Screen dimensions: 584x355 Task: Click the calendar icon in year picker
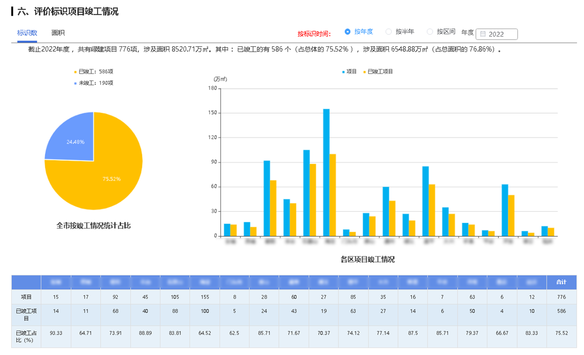pyautogui.click(x=483, y=34)
